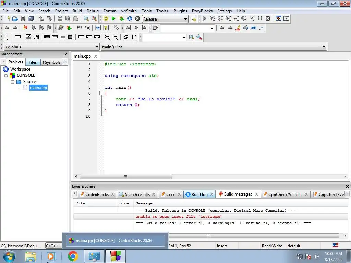Screen dimensions: 351x263
Task: Toggle selected text search icon
Action: pos(245,28)
